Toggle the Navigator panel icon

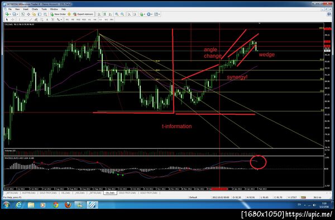[34, 14]
